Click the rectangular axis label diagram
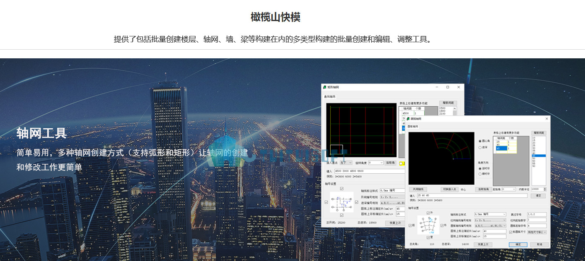This screenshot has width=585, height=261. click(342, 202)
